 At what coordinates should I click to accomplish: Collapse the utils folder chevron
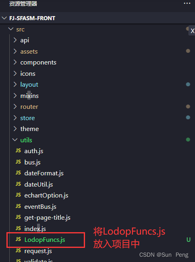[15, 140]
